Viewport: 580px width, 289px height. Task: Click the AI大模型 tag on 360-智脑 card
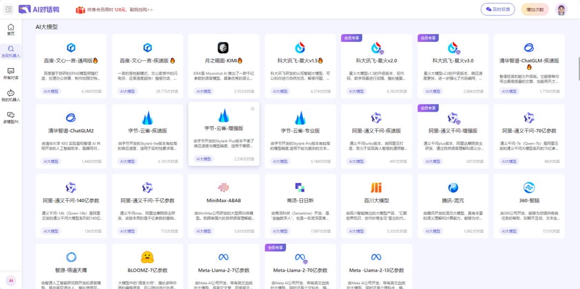pos(509,232)
